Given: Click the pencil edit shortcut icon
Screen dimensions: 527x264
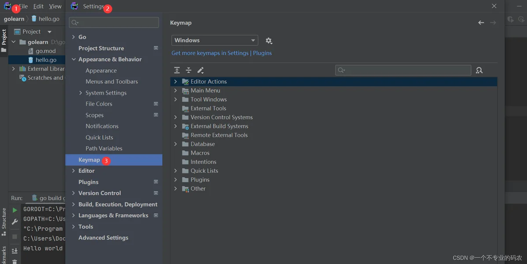Looking at the screenshot, I should pyautogui.click(x=200, y=70).
